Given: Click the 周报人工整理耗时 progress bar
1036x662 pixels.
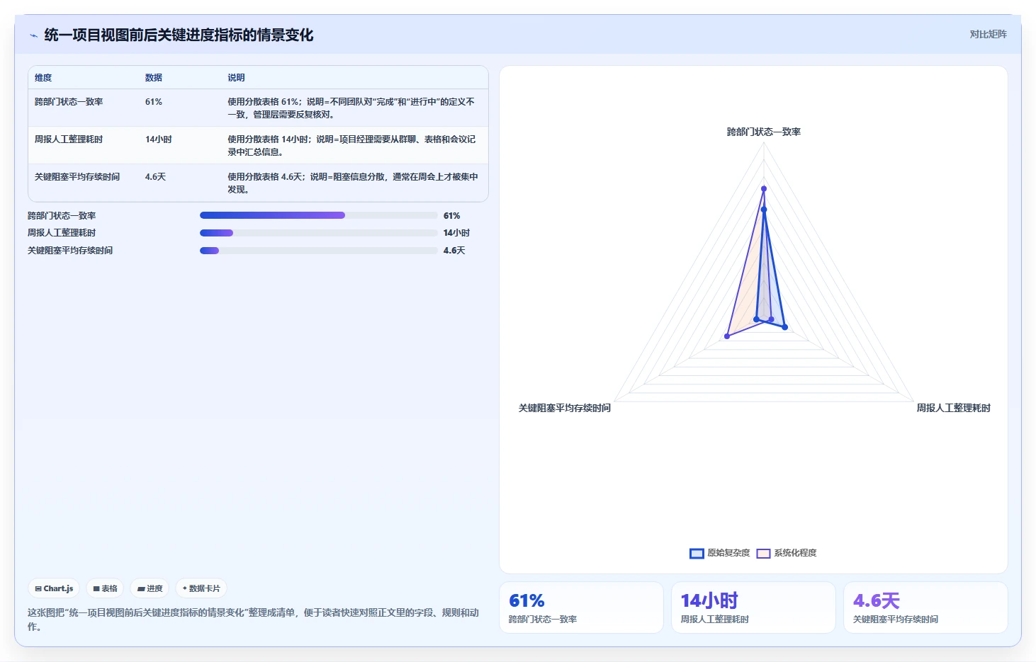Looking at the screenshot, I should click(x=318, y=233).
